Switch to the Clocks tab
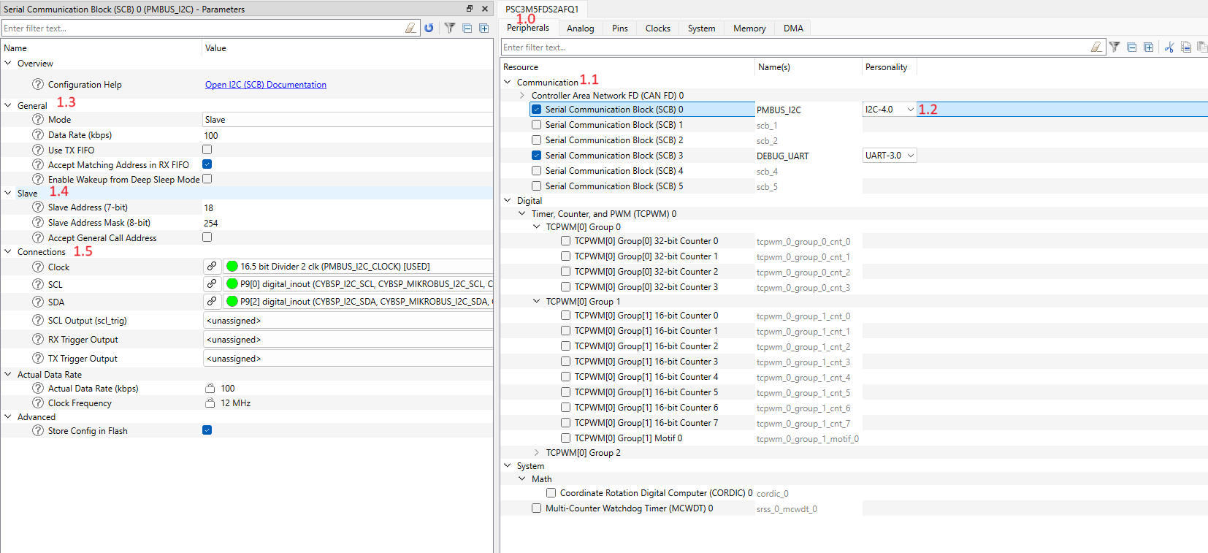This screenshot has width=1208, height=553. click(657, 28)
